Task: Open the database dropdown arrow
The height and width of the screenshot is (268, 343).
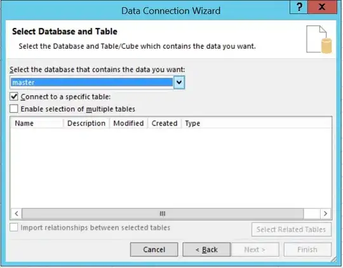Action: (179, 82)
